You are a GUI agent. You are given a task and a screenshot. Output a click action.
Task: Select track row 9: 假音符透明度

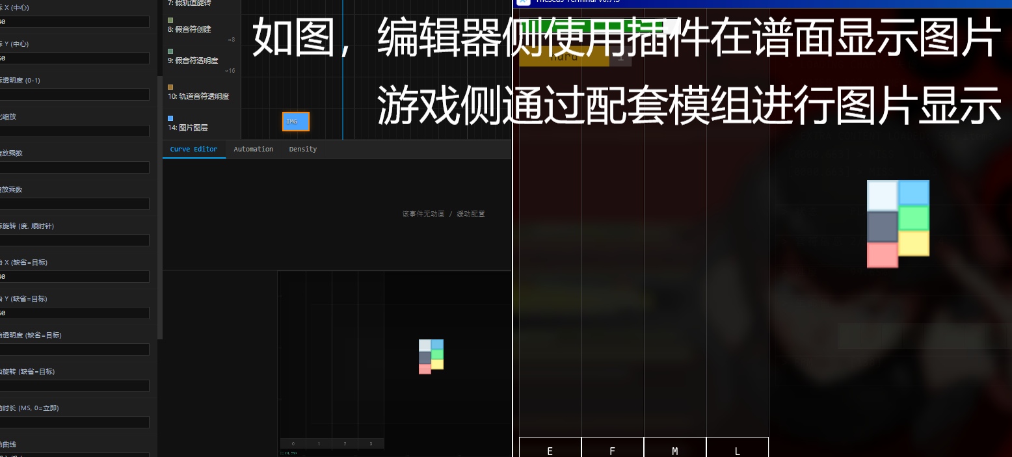click(x=202, y=61)
